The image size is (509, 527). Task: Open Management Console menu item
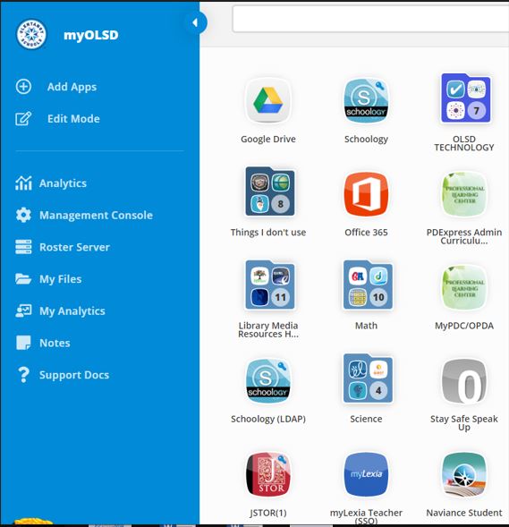tap(96, 215)
